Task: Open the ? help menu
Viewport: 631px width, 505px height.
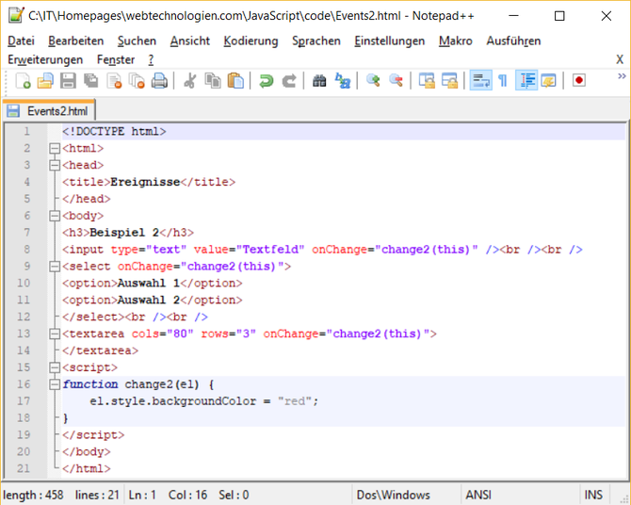Action: pyautogui.click(x=151, y=59)
